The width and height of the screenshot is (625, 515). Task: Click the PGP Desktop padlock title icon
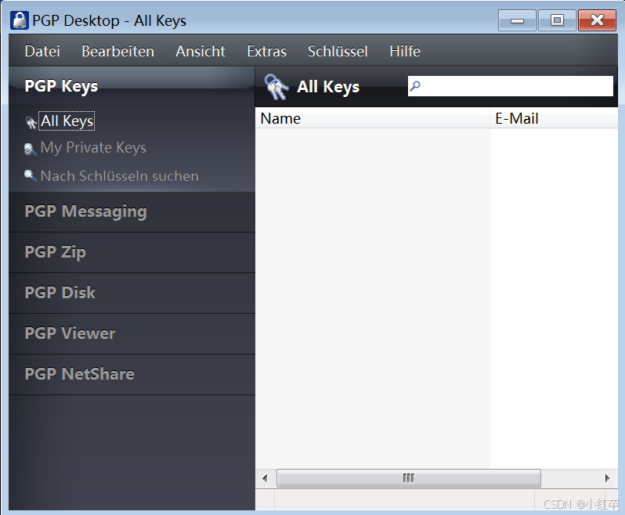(x=19, y=20)
